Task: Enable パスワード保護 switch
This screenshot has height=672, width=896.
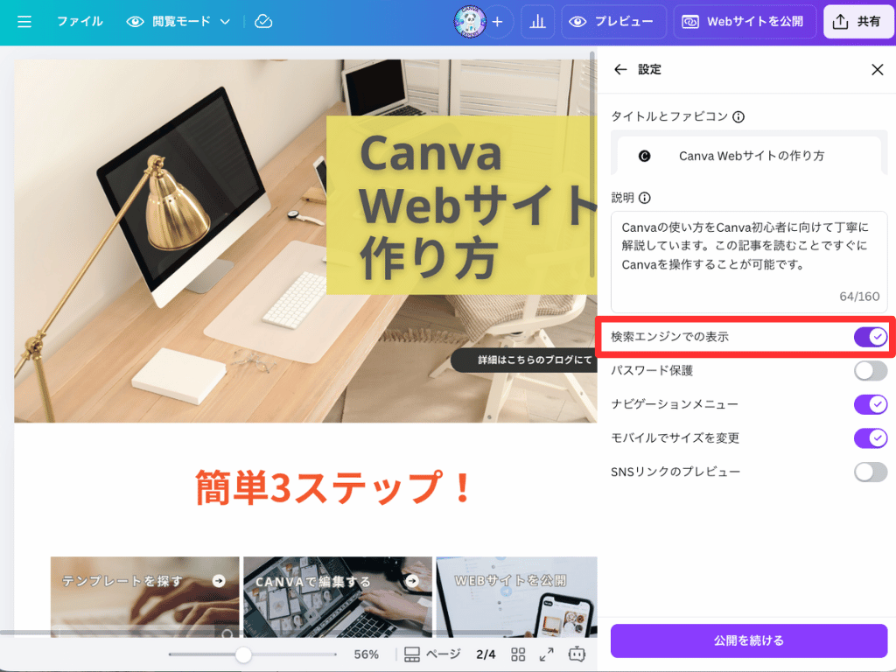Action: point(871,371)
